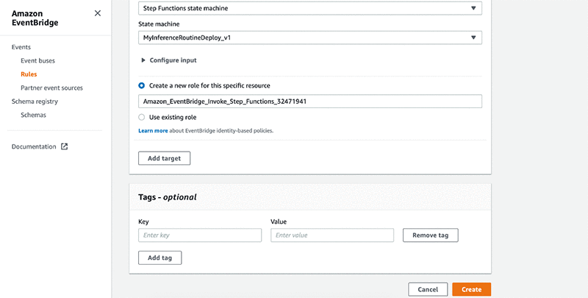Click the orange Create button
This screenshot has width=588, height=298.
pyautogui.click(x=472, y=290)
